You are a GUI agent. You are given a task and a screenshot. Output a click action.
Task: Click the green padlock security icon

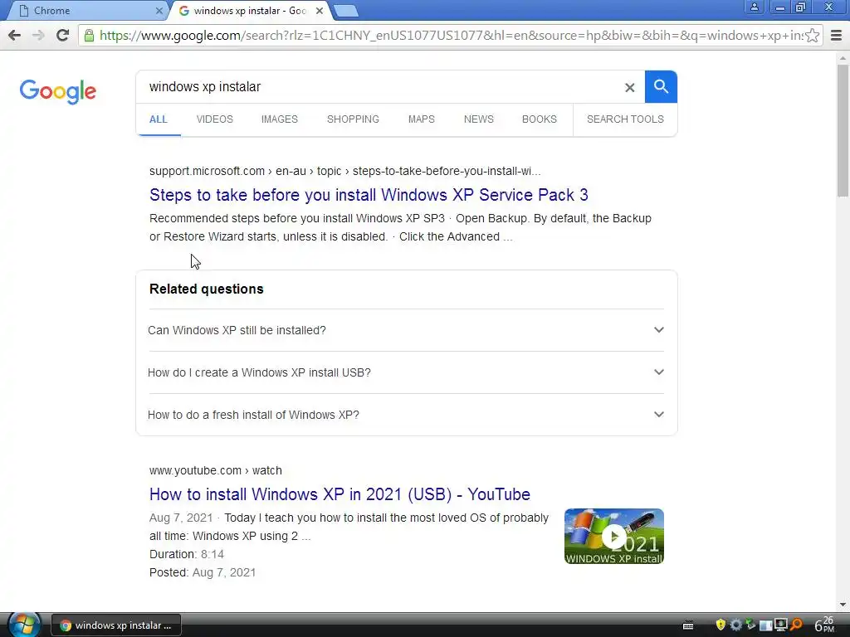(89, 36)
